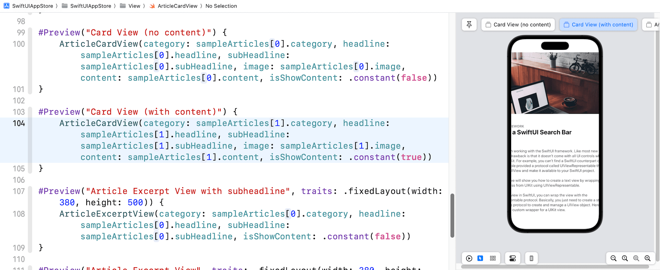Viewport: 660px width, 270px height.
Task: Fold code using ribbon beside line 100
Action: (30, 61)
